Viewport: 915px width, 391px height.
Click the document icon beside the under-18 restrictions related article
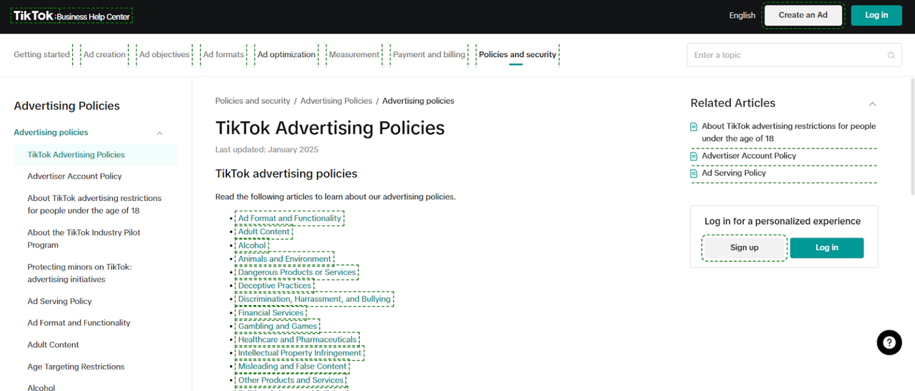click(x=693, y=126)
